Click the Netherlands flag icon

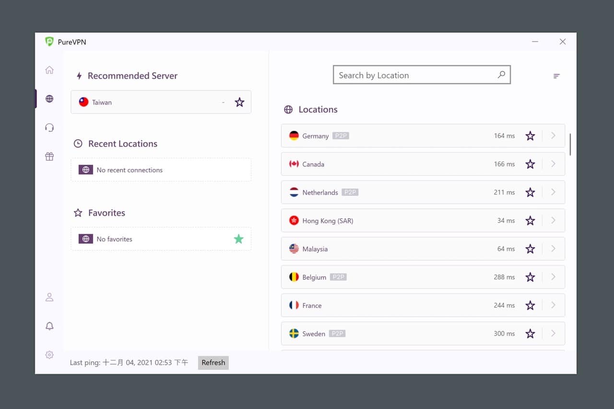coord(294,192)
